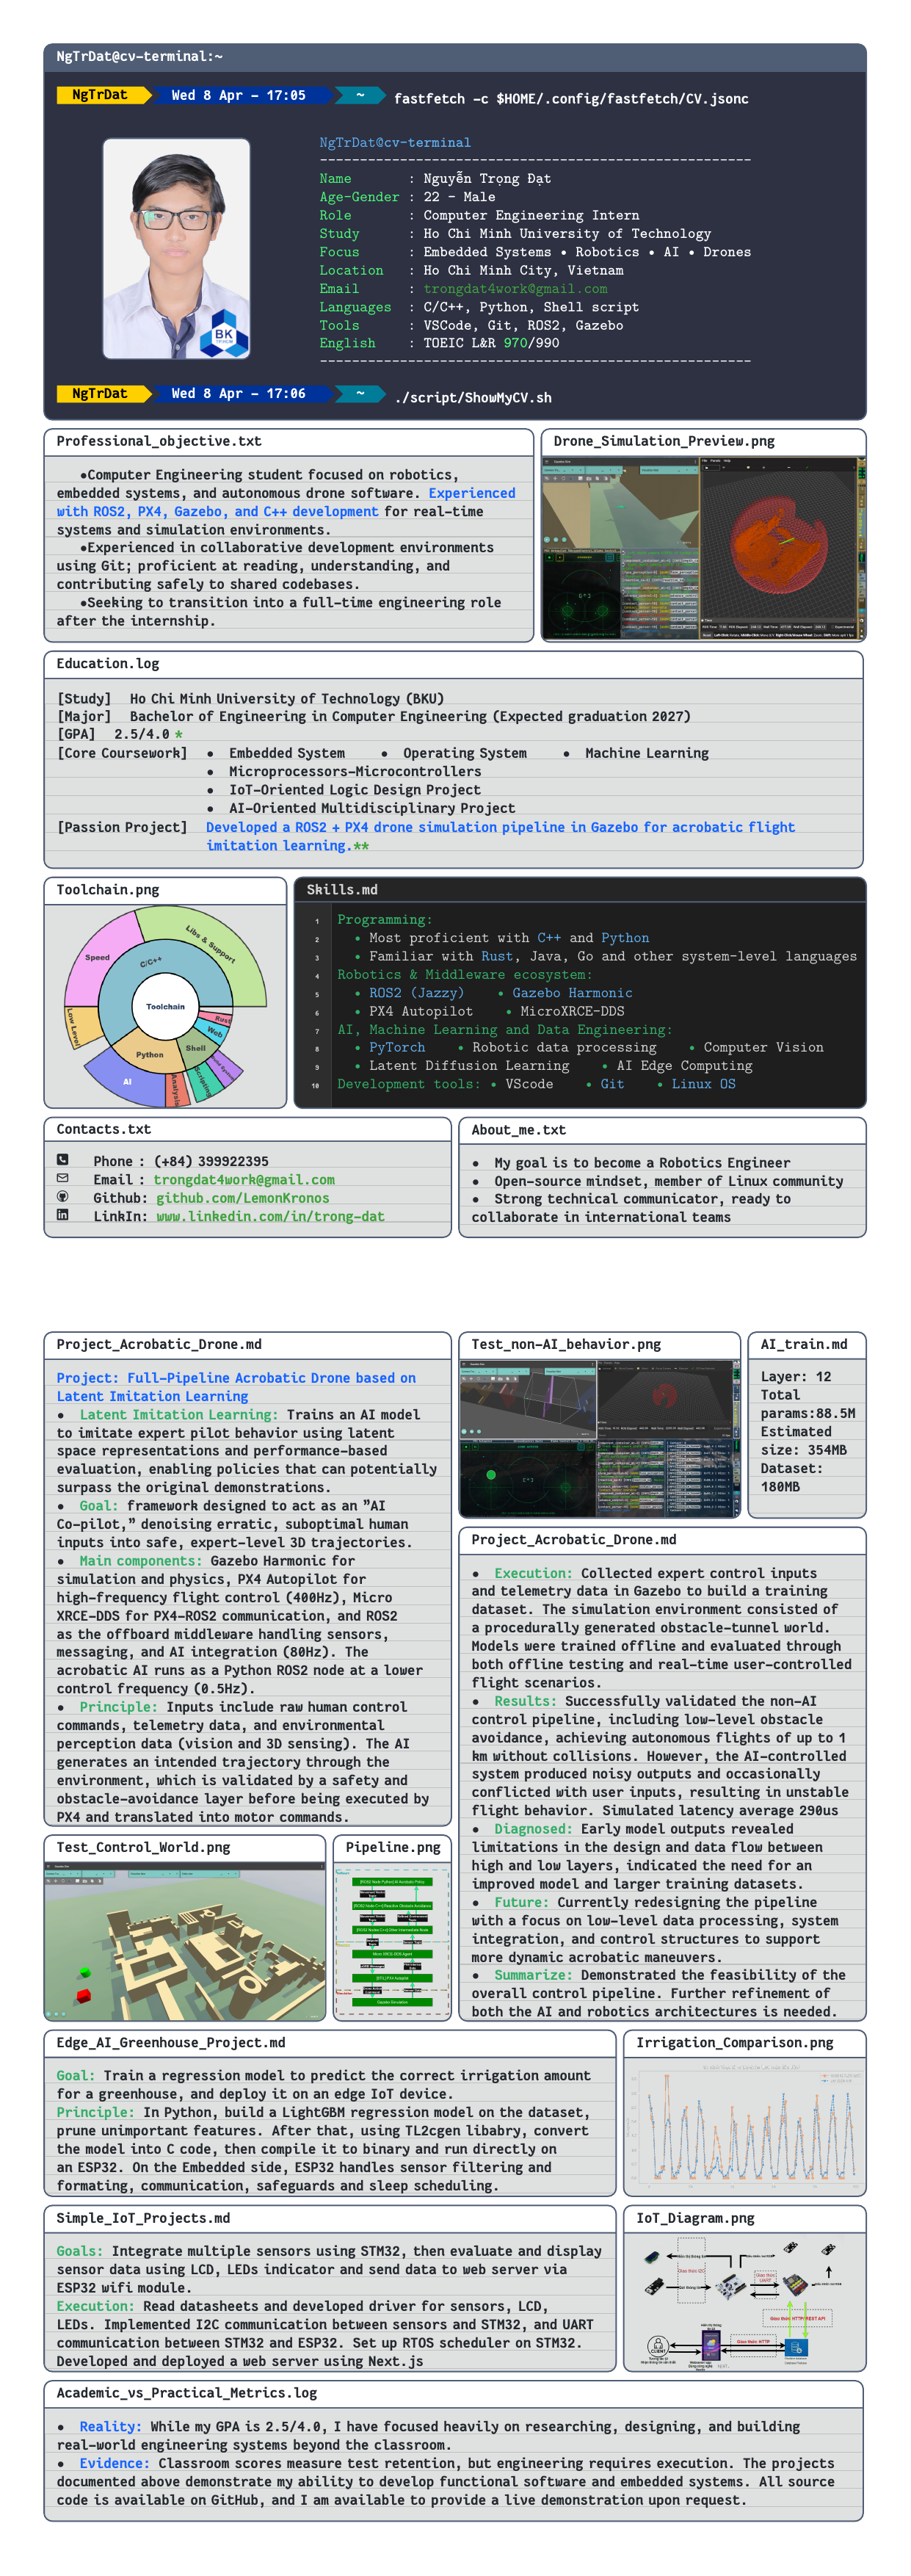The width and height of the screenshot is (911, 2576).
Task: Click the envelope icon beside Email contact
Action: 62,1178
